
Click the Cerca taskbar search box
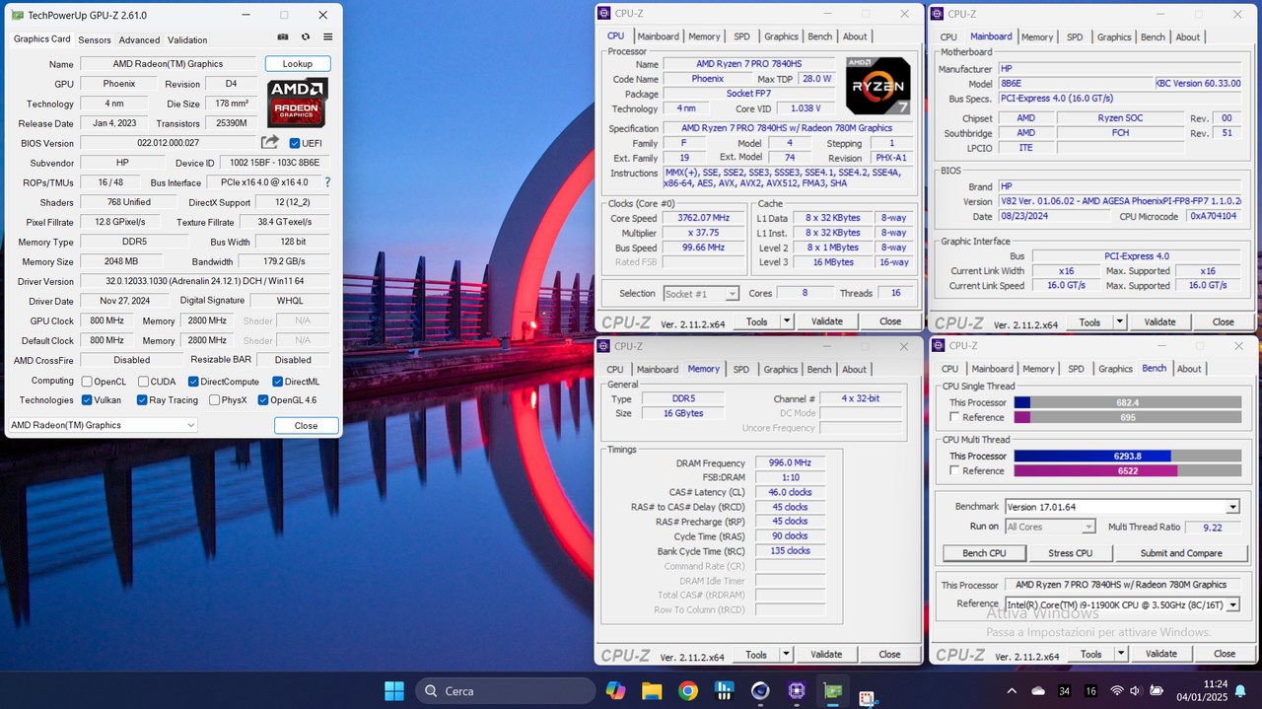[505, 691]
